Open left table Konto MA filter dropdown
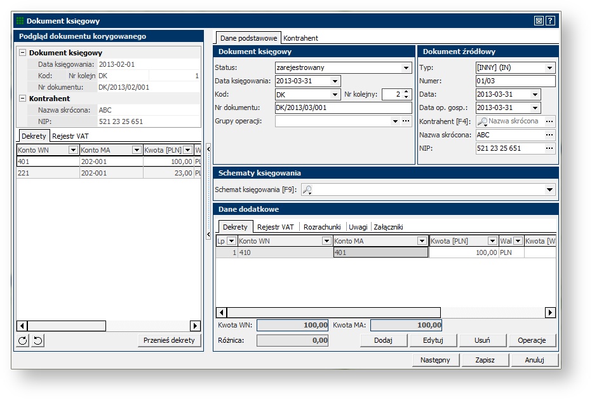 pyautogui.click(x=137, y=150)
